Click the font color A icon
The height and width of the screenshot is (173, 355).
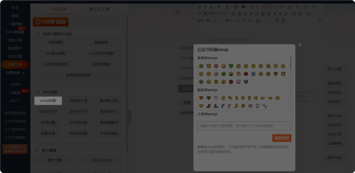coord(227,7)
